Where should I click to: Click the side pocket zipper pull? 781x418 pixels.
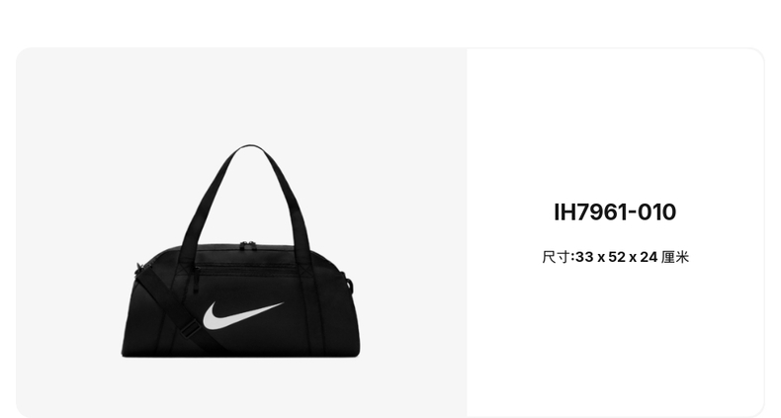[197, 281]
